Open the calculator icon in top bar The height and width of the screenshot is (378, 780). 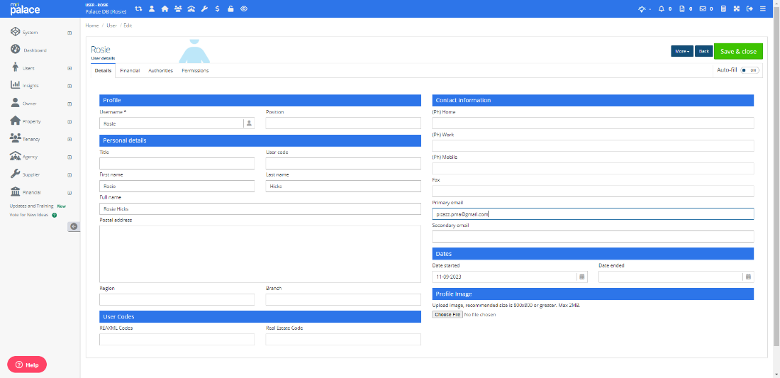tap(723, 9)
